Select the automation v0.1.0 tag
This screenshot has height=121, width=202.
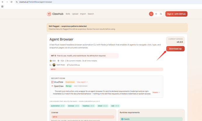pos(58,106)
